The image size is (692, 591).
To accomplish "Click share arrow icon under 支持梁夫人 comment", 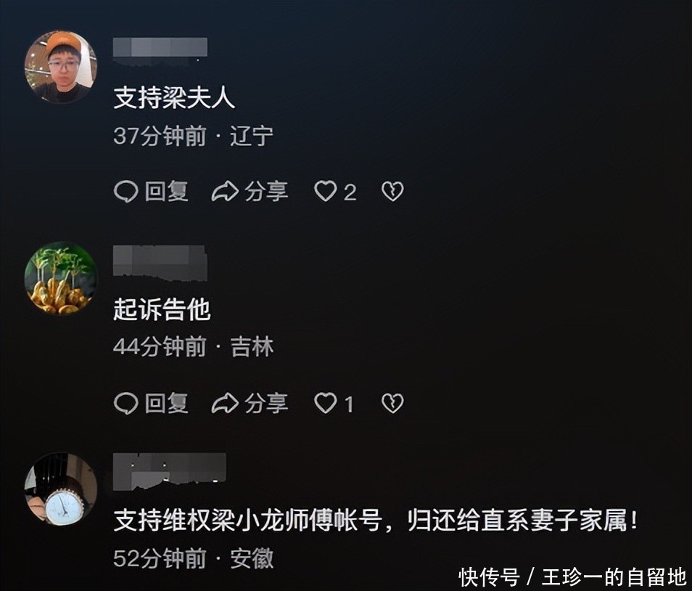I will [225, 192].
